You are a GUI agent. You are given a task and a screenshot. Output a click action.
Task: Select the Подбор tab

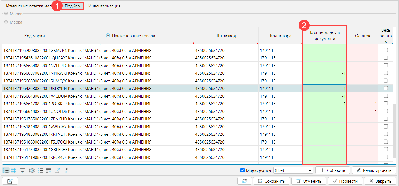[72, 6]
